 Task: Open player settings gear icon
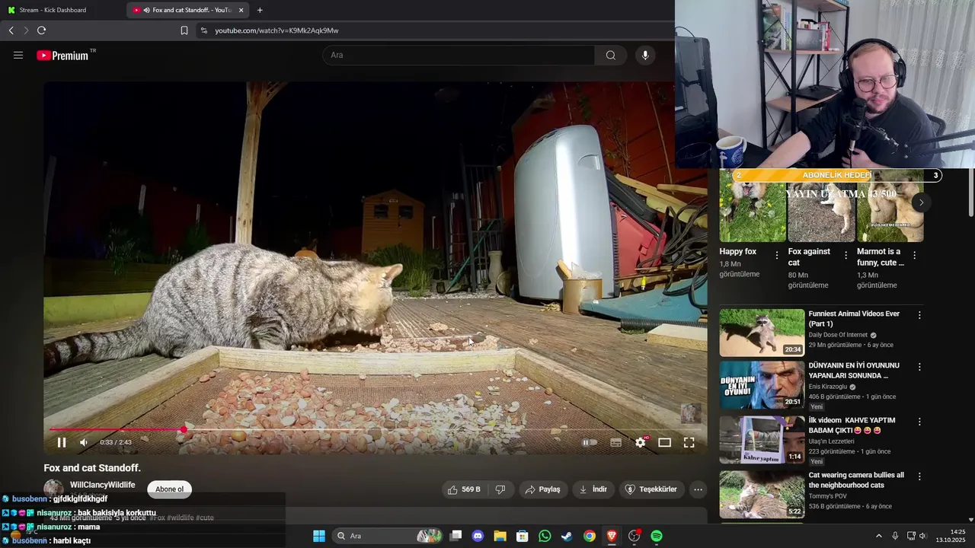coord(641,442)
